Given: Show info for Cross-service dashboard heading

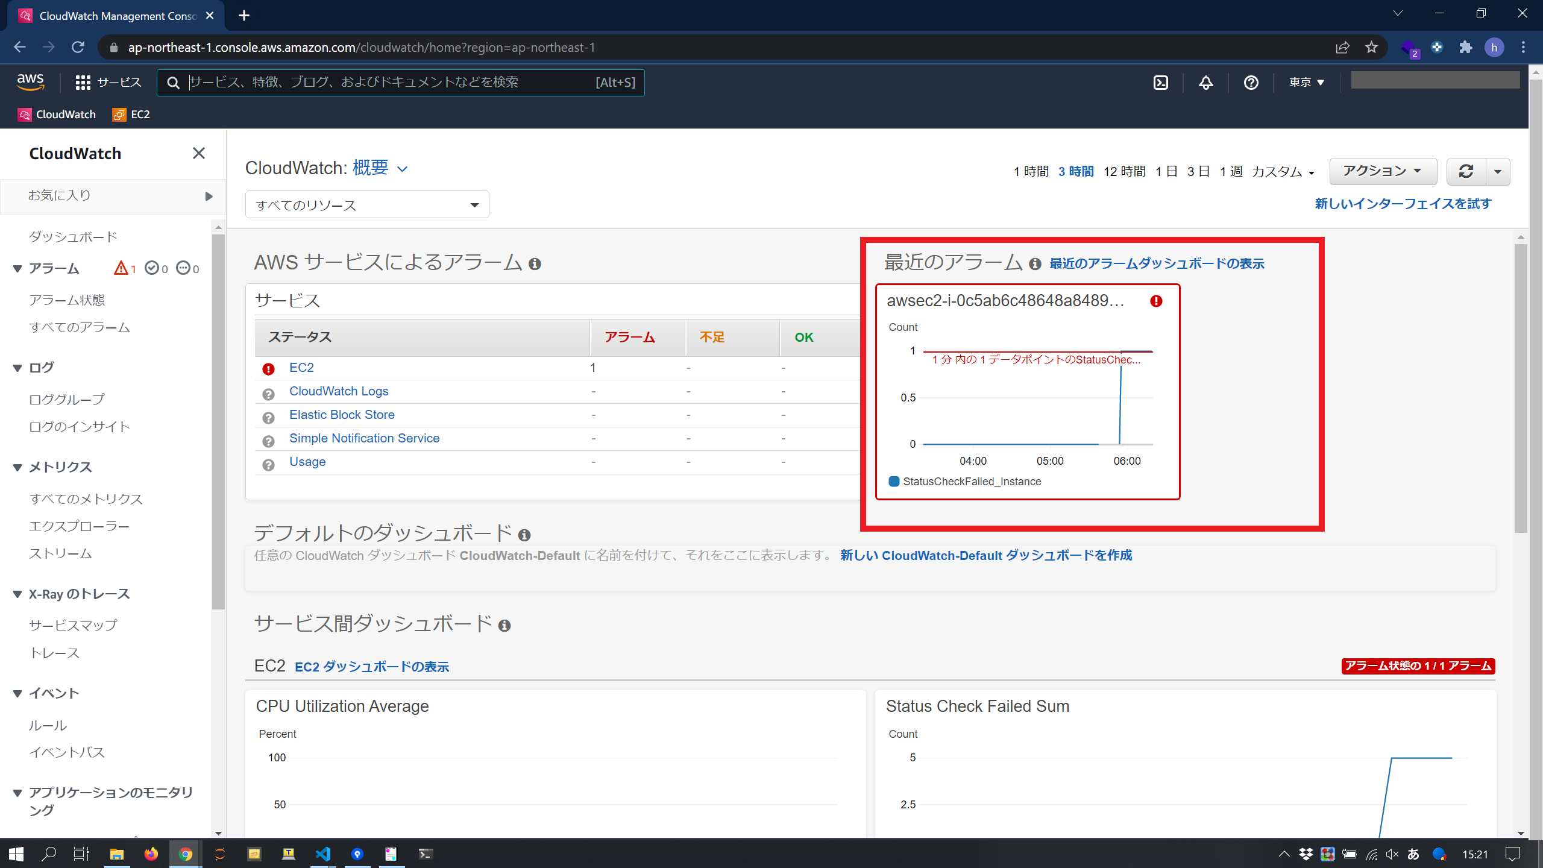Looking at the screenshot, I should click(x=504, y=626).
